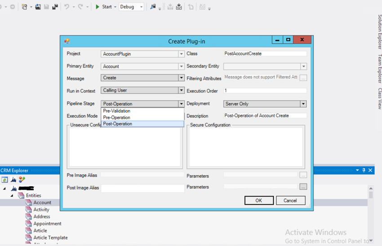Click the green Start debugging arrow
This screenshot has height=246, width=382.
[x=97, y=7]
